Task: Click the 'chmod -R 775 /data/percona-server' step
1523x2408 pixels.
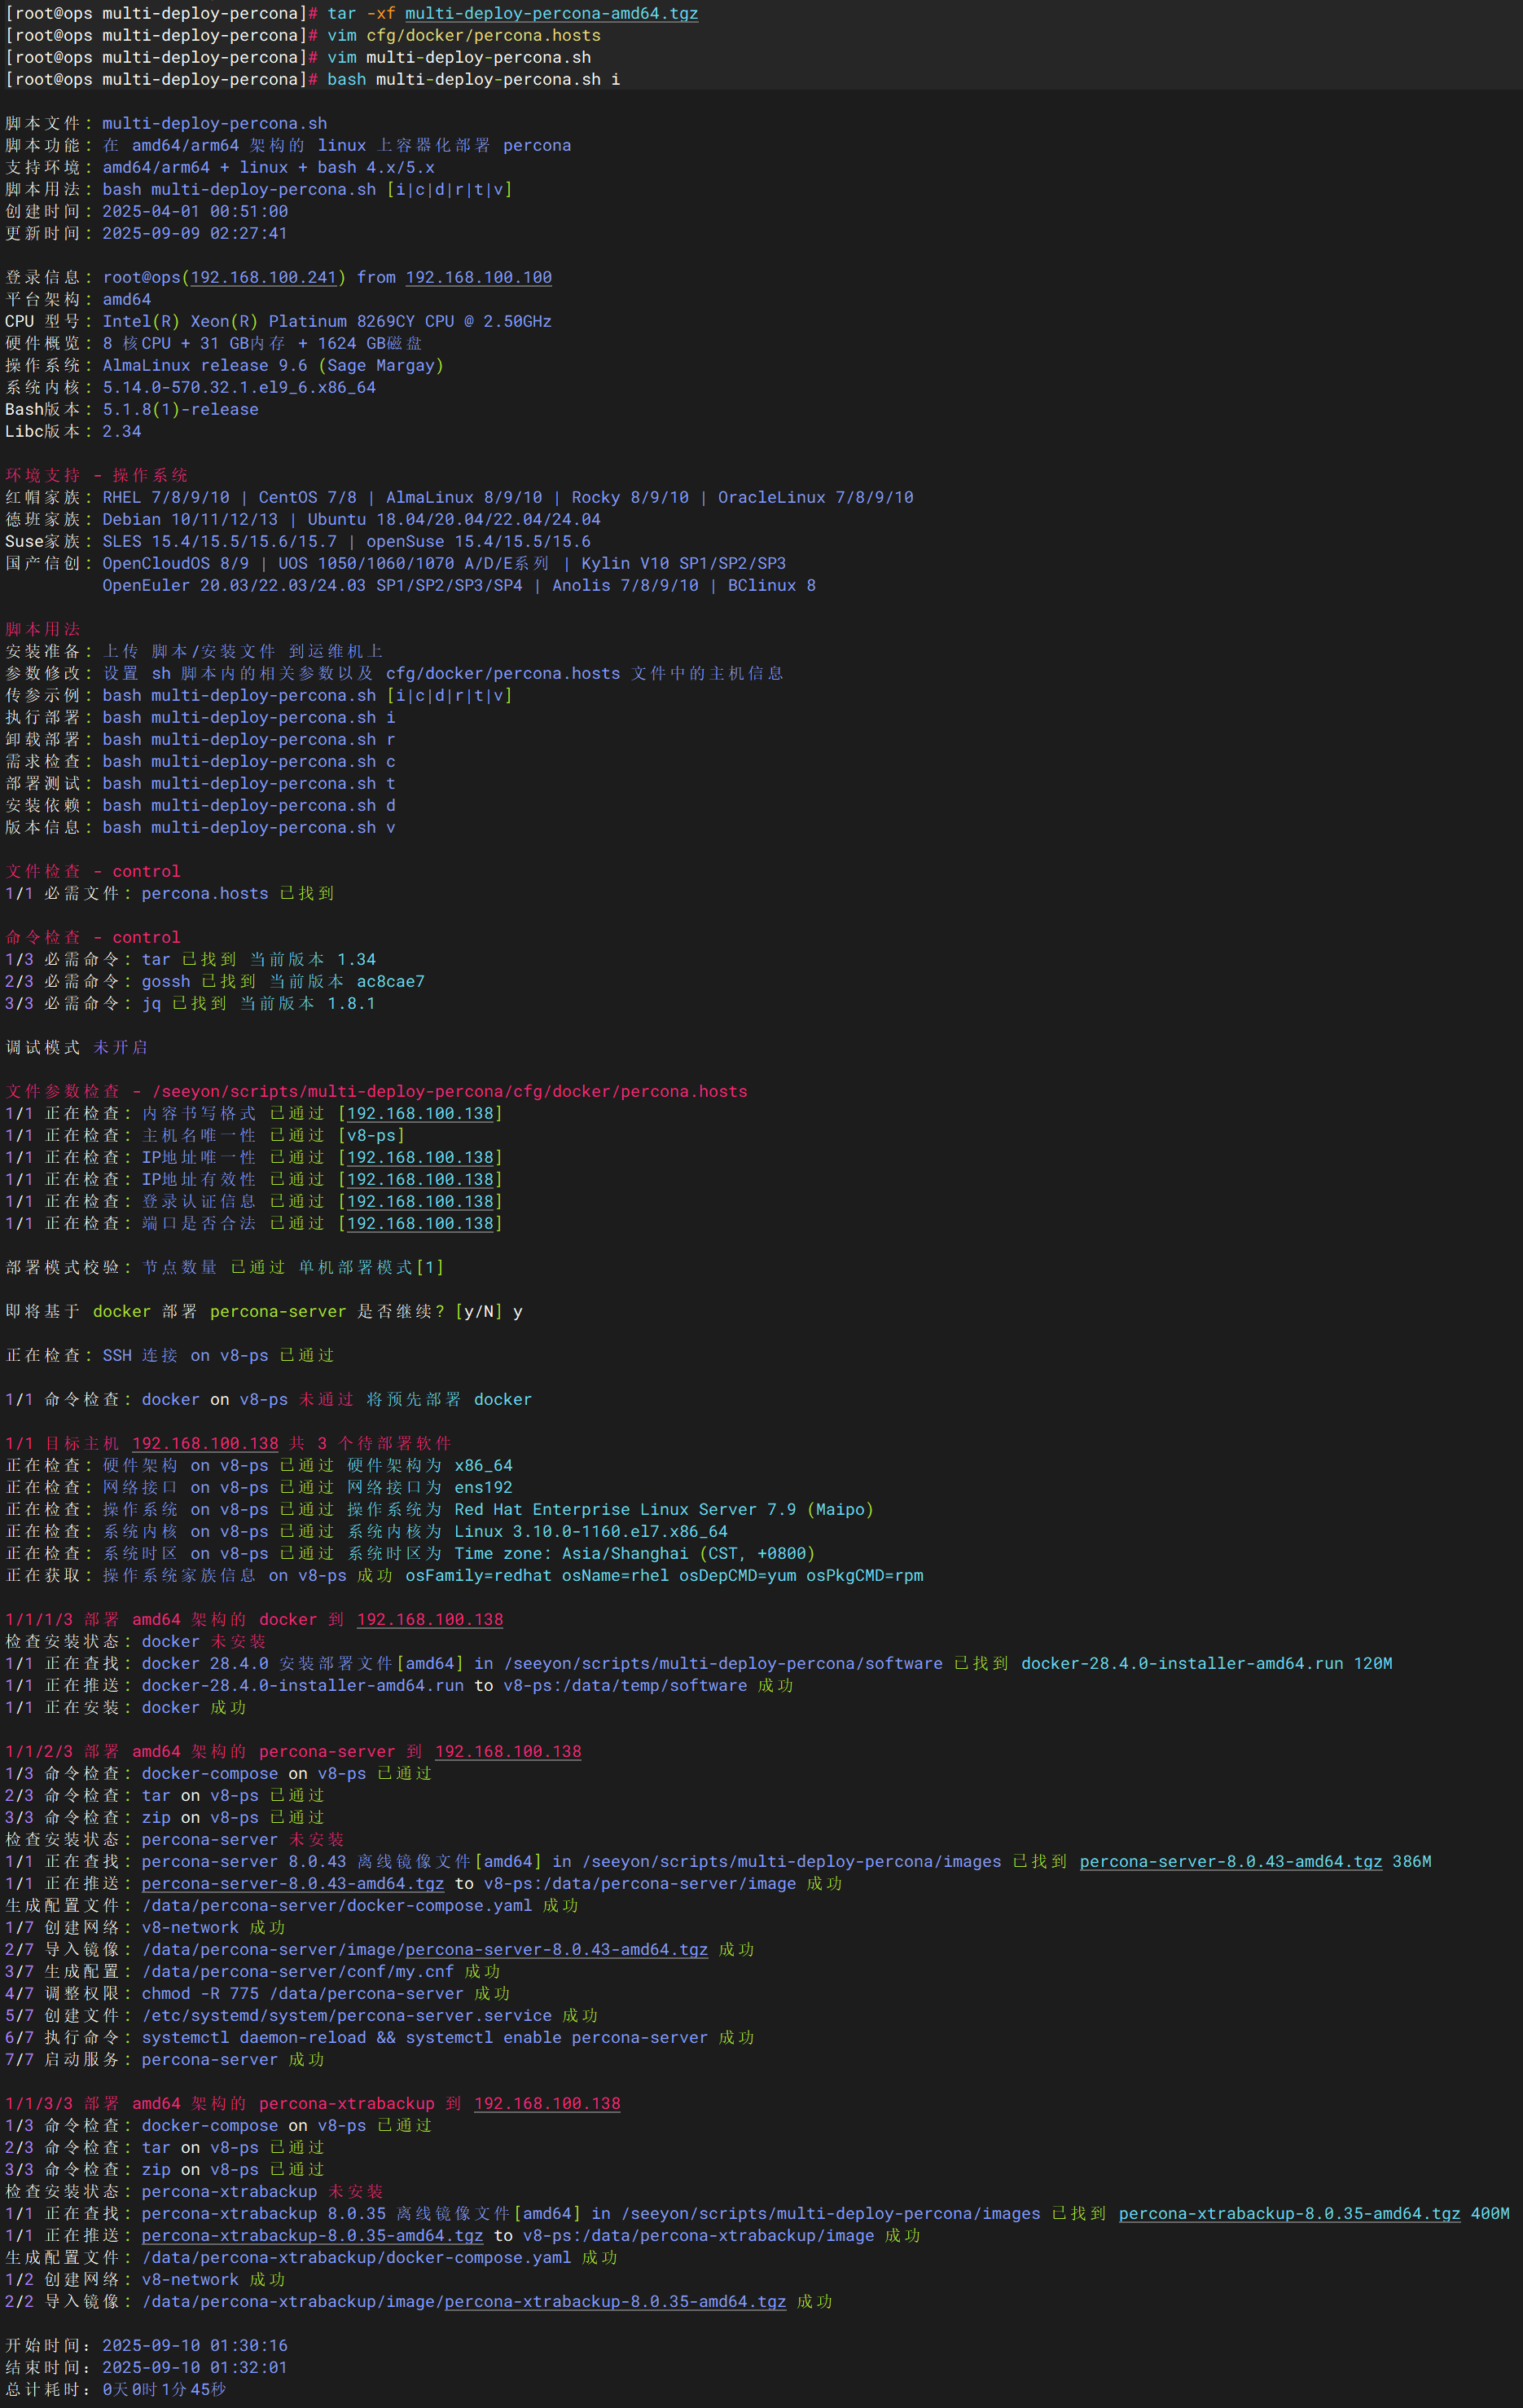Action: point(303,1994)
